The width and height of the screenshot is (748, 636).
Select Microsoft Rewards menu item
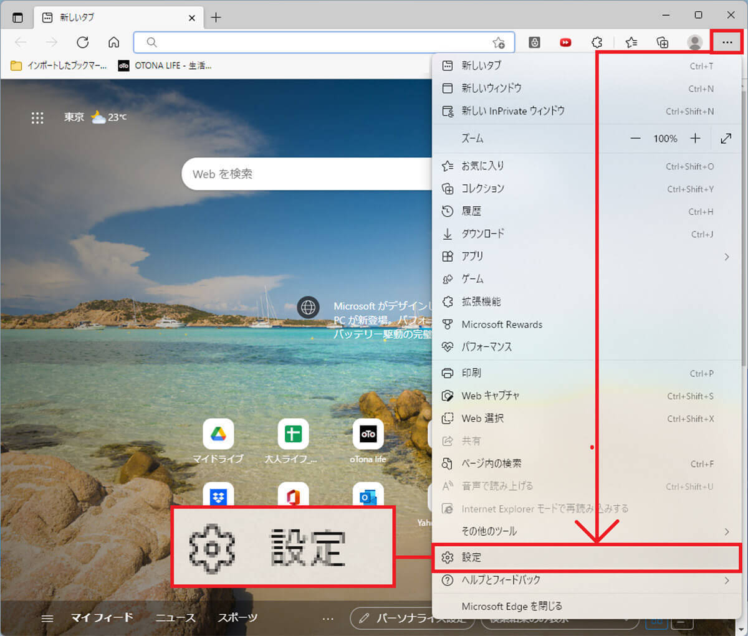(587, 325)
